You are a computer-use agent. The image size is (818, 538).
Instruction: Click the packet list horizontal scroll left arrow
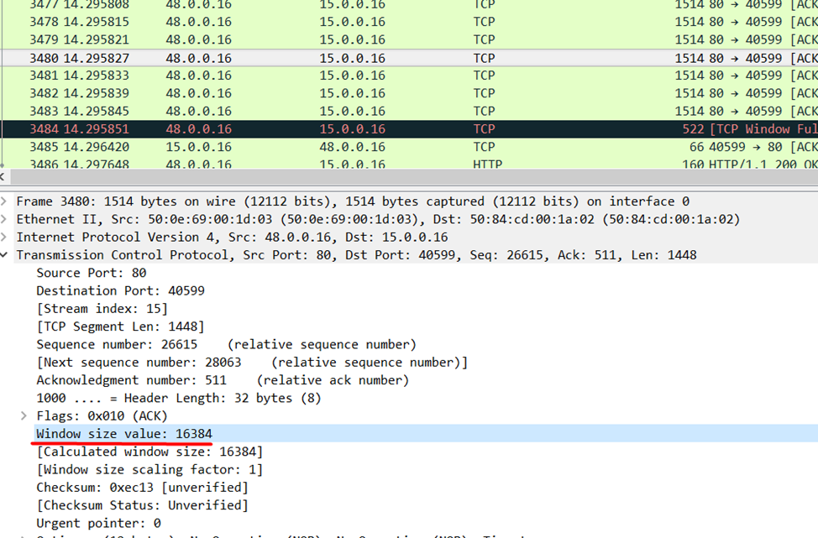pos(4,177)
